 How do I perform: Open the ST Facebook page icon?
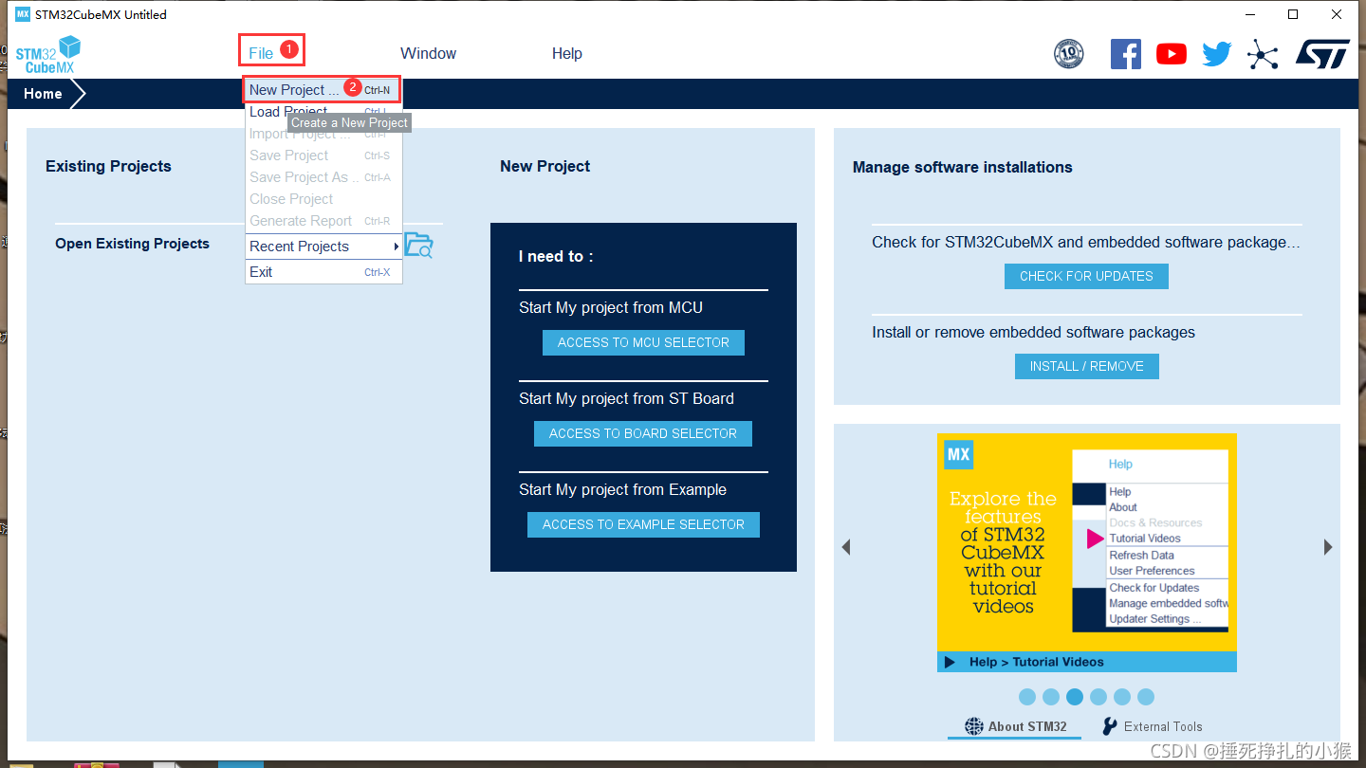coord(1126,54)
